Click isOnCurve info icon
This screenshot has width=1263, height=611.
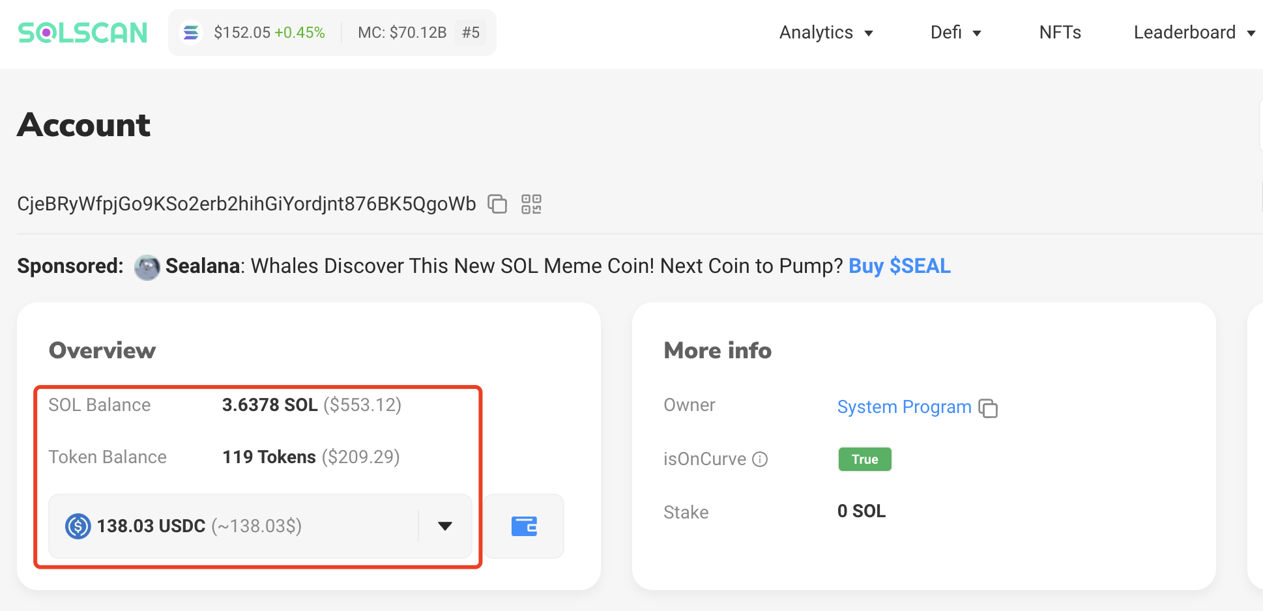click(760, 459)
